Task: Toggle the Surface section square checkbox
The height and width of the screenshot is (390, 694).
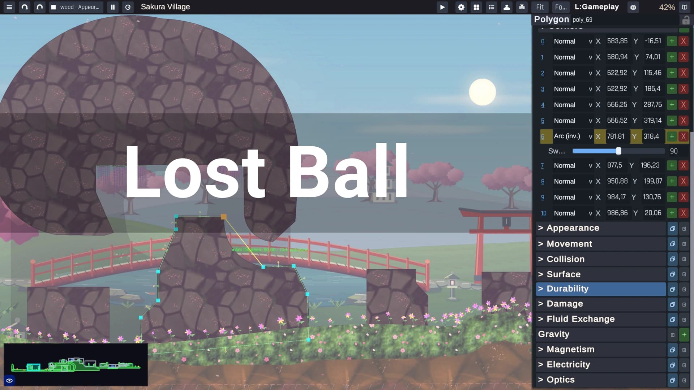Action: (684, 274)
